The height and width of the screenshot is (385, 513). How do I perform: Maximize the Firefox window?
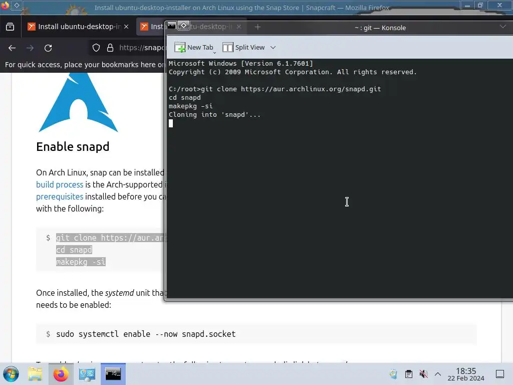point(480,5)
